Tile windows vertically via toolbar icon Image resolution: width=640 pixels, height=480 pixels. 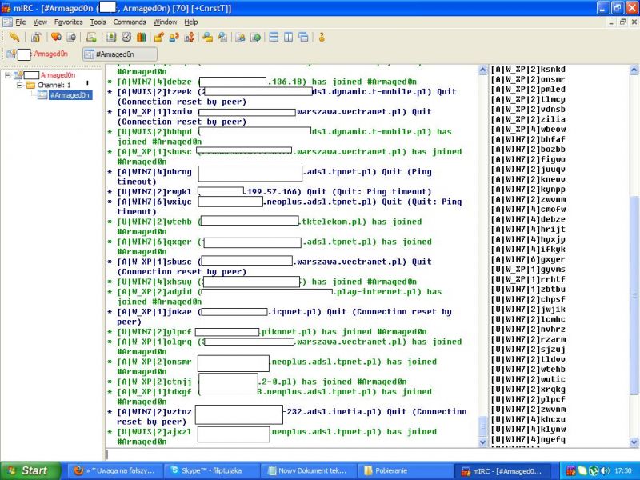point(289,38)
